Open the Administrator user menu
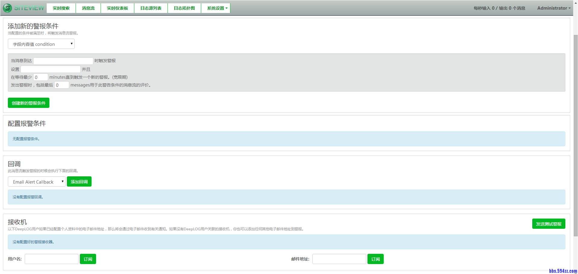The height and width of the screenshot is (274, 578). [x=553, y=8]
